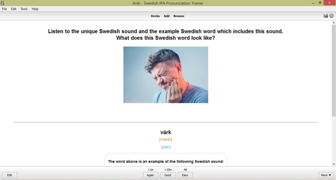Go to Decks
The width and height of the screenshot is (336, 180).
(155, 16)
